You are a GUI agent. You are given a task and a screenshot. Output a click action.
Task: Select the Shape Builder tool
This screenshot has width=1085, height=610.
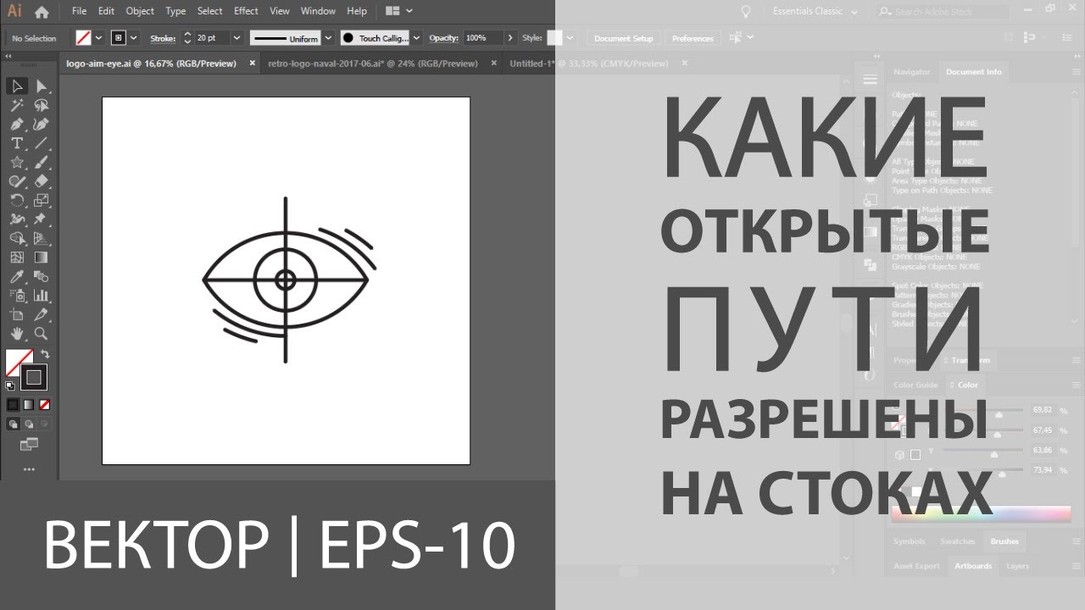tap(17, 238)
